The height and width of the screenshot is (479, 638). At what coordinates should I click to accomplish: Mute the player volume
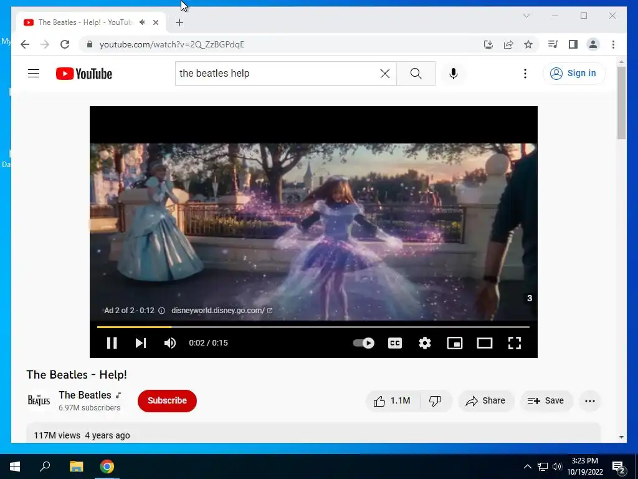tap(170, 343)
